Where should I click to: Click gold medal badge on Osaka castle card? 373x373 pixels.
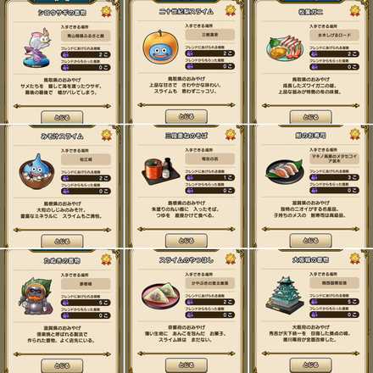(355, 259)
